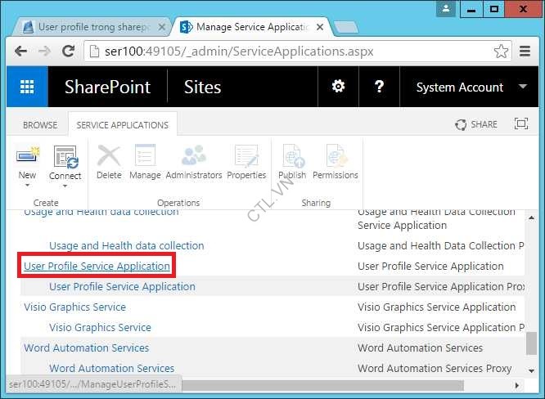
Task: Click the vertical scrollbar thumb
Action: [532, 342]
